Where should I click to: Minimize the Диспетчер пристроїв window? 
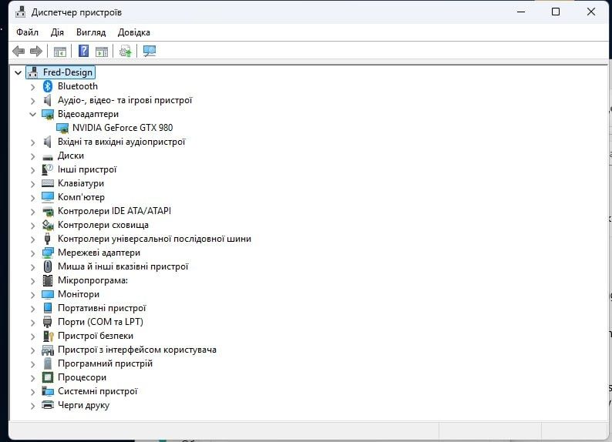pos(521,12)
